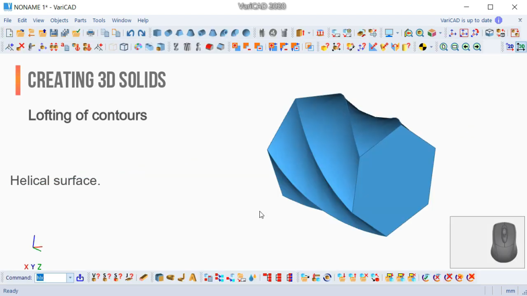527x296 pixels.
Task: Insert a sphere solid
Action: (247, 33)
